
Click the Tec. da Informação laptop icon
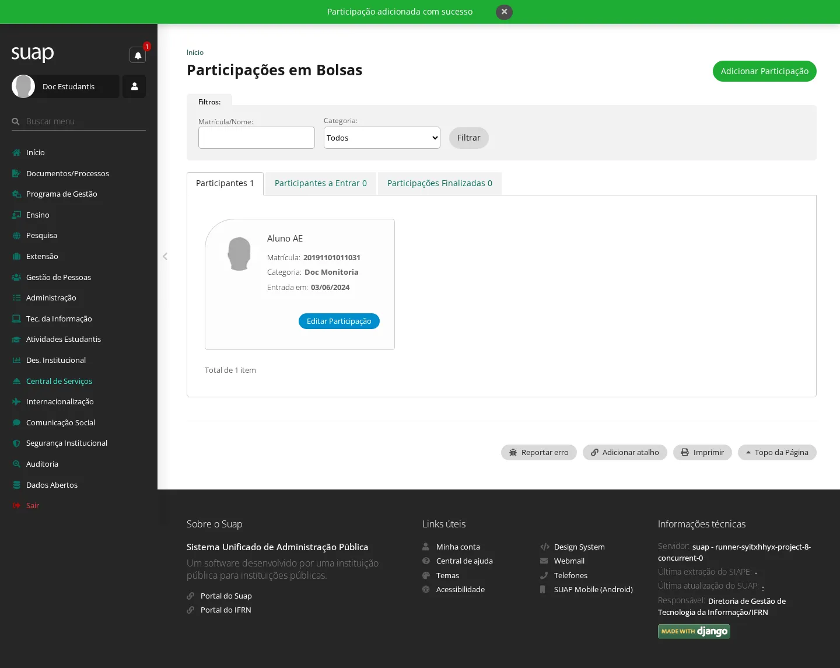pyautogui.click(x=16, y=319)
